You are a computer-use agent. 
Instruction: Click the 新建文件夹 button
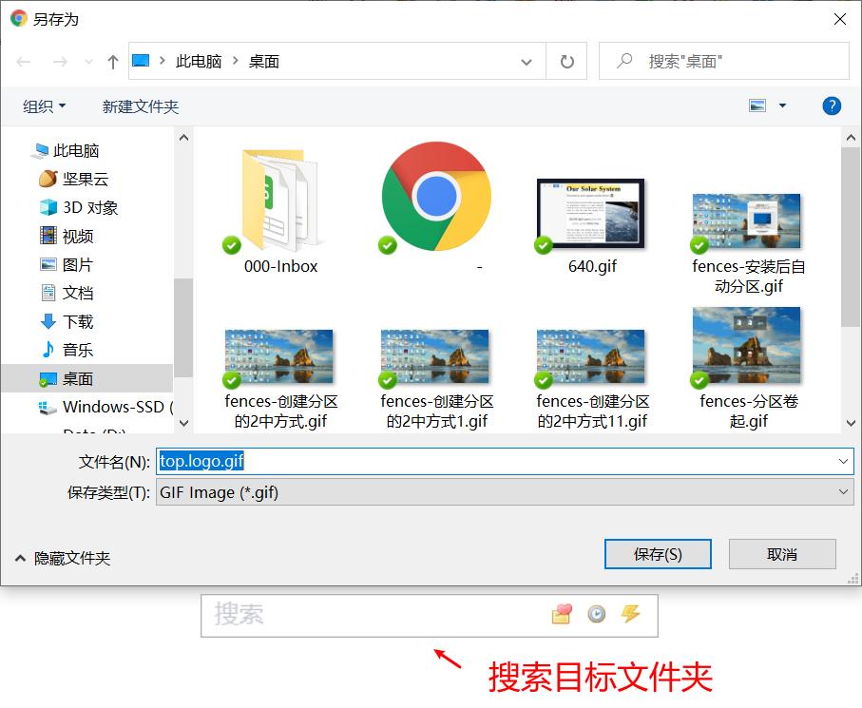pos(140,105)
